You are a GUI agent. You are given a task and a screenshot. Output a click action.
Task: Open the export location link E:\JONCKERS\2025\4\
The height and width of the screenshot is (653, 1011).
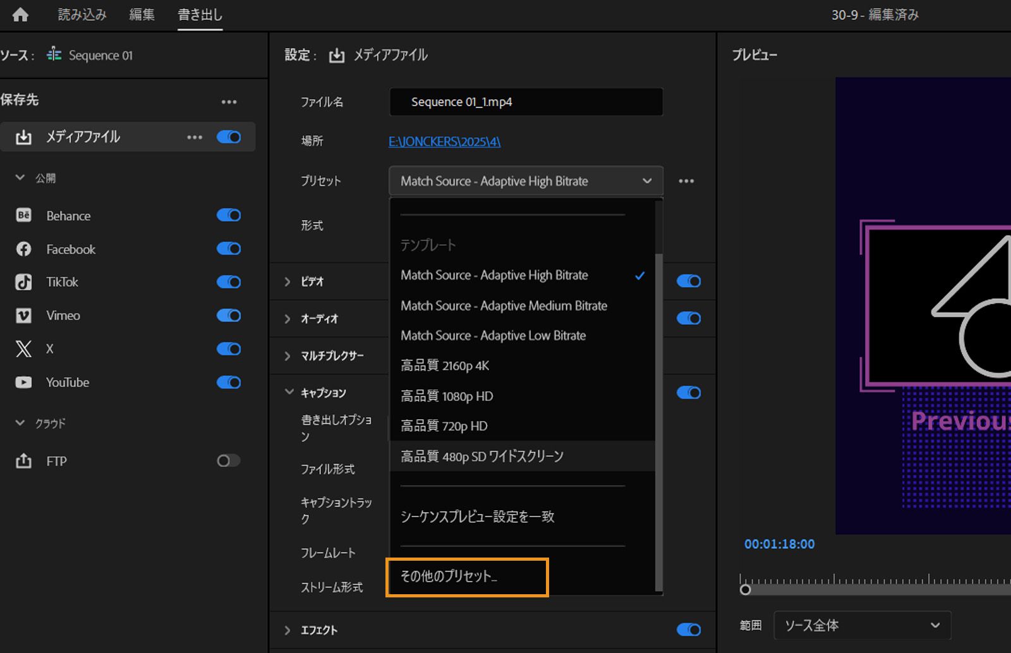tap(444, 141)
